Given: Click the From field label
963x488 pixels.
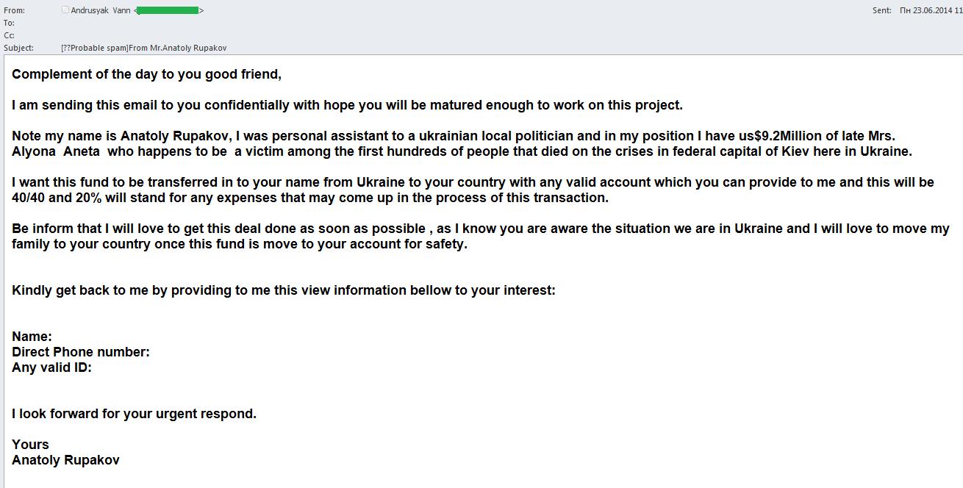Looking at the screenshot, I should (x=14, y=10).
